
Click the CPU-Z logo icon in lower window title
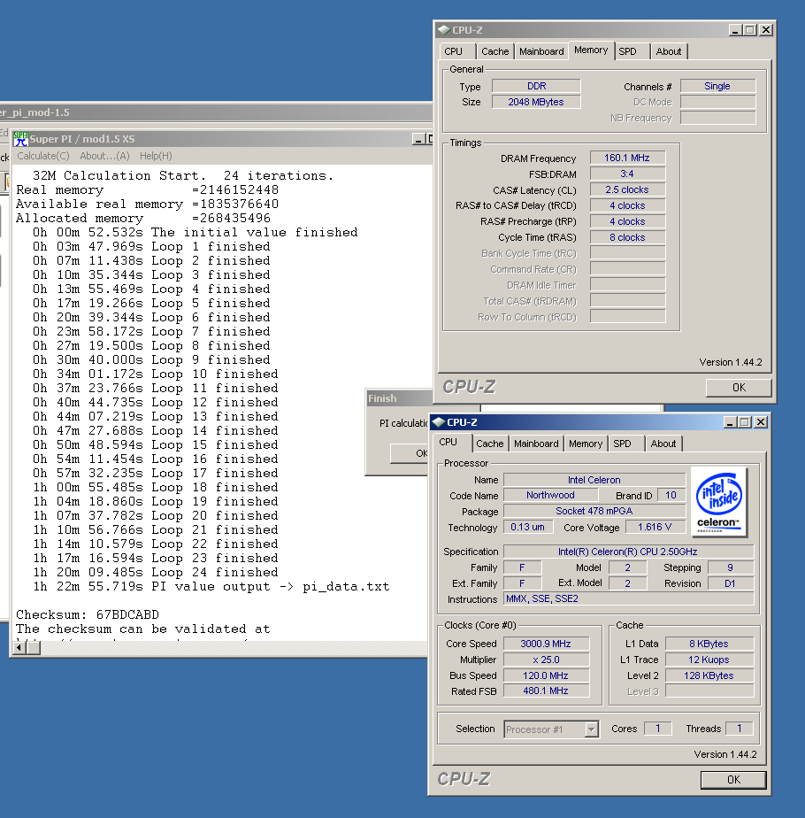[439, 422]
